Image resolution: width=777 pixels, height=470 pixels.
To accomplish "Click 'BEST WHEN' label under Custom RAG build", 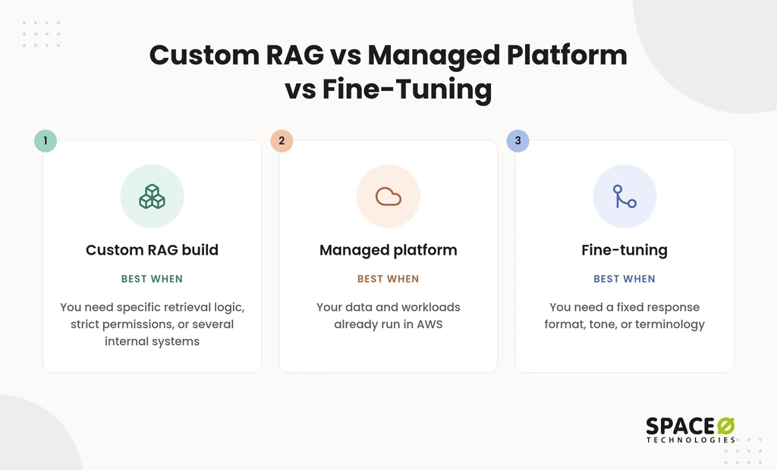I will coord(152,279).
